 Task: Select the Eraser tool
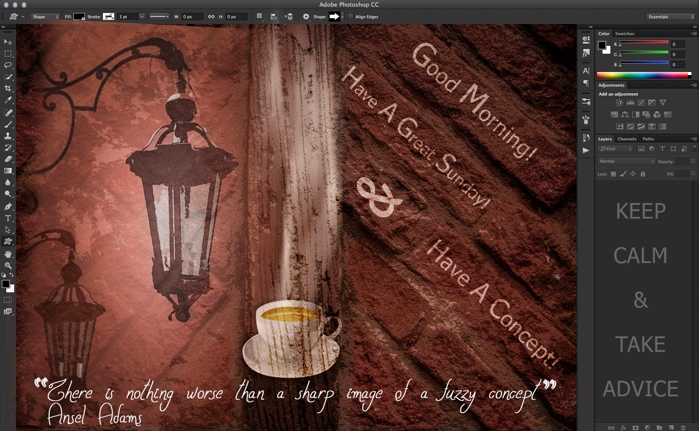(8, 159)
